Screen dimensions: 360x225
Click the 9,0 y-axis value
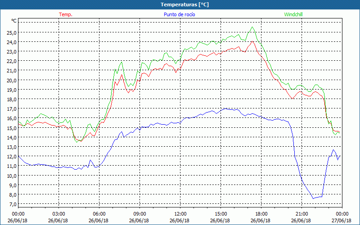pyautogui.click(x=13, y=185)
